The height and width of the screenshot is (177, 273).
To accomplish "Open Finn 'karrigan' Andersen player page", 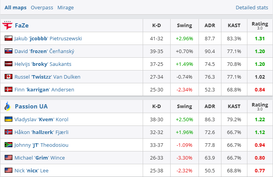I will pos(44,89).
